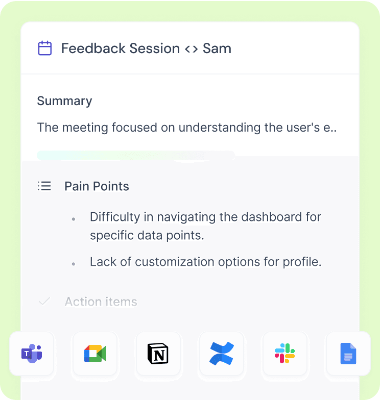This screenshot has height=400, width=380.
Task: Click the calendar icon beside meeting title
Action: click(x=45, y=48)
